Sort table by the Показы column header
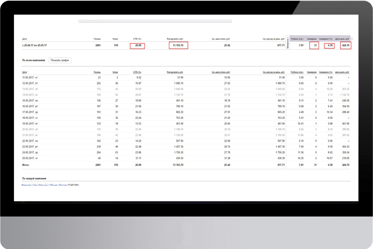This screenshot has width=373, height=249. pyautogui.click(x=97, y=72)
